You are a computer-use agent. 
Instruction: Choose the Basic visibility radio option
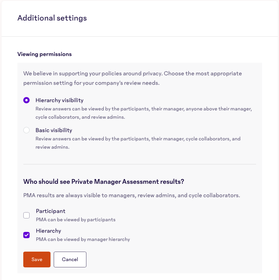point(26,130)
